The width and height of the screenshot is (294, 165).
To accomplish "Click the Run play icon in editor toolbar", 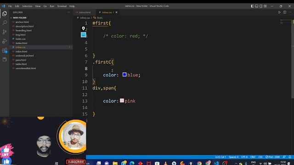I will [279, 12].
